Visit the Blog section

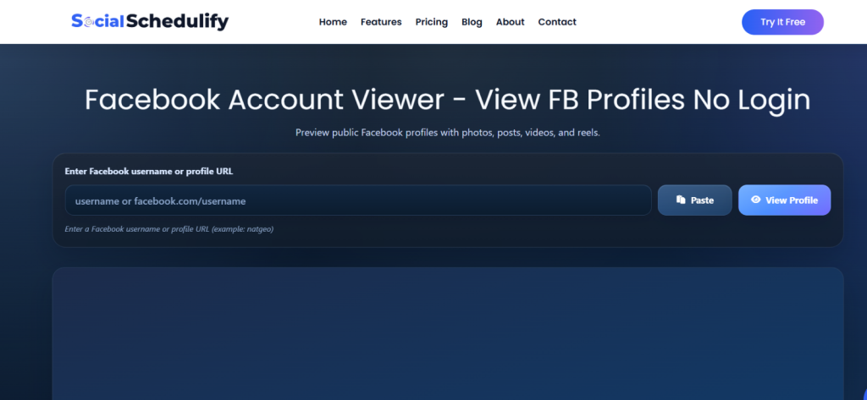[472, 22]
